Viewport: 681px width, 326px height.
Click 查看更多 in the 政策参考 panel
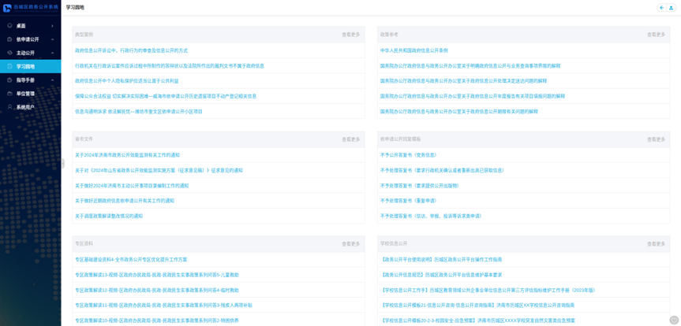656,35
